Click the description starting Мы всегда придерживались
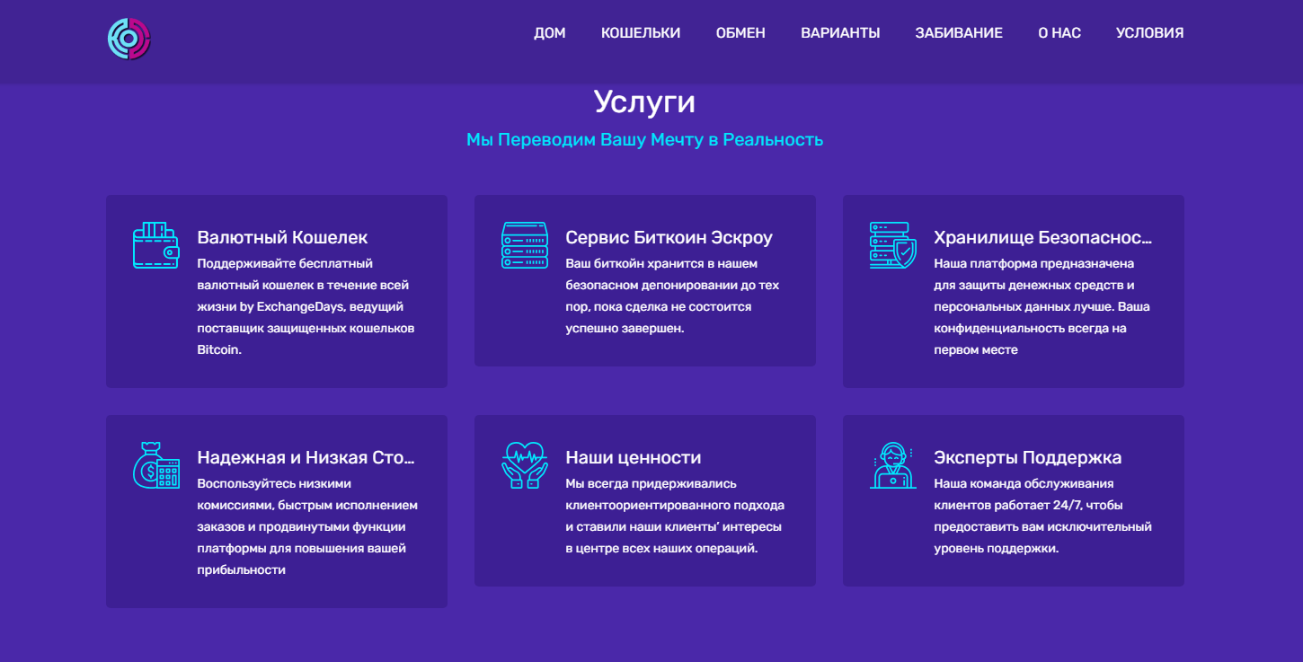Viewport: 1303px width, 662px height. pos(675,516)
